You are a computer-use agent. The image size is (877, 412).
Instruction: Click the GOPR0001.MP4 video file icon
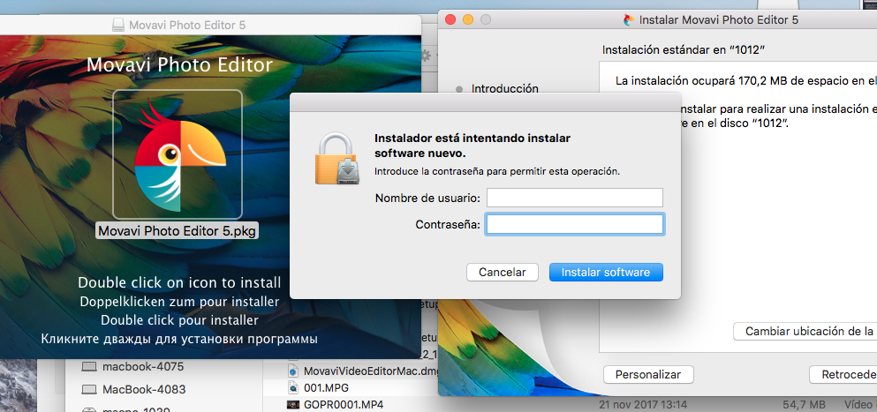293,404
